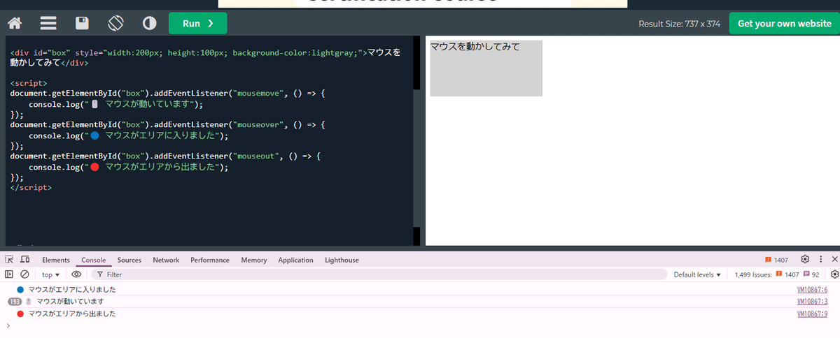
Task: Switch to Network tab
Action: pos(166,260)
